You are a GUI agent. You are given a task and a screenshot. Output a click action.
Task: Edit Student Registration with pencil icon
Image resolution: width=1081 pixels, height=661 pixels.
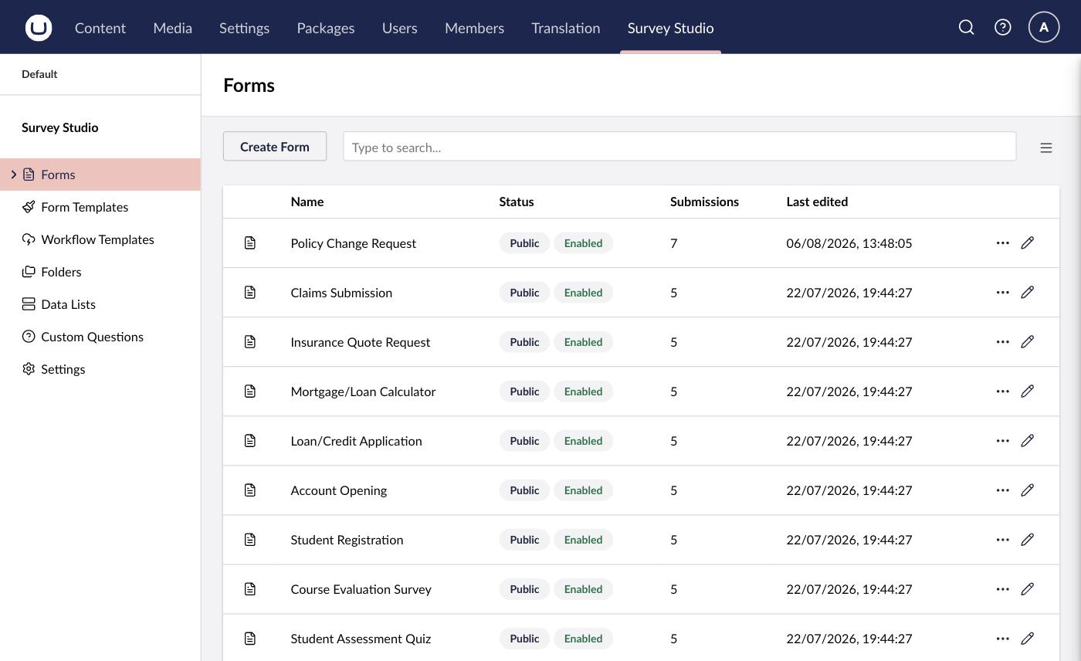pos(1027,540)
